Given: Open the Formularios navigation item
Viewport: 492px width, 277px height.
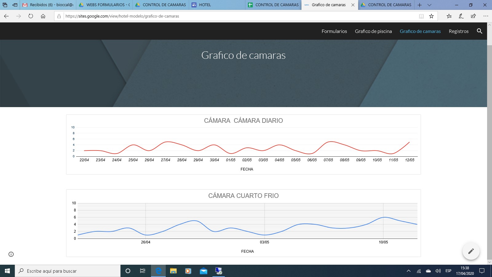Looking at the screenshot, I should click(334, 31).
